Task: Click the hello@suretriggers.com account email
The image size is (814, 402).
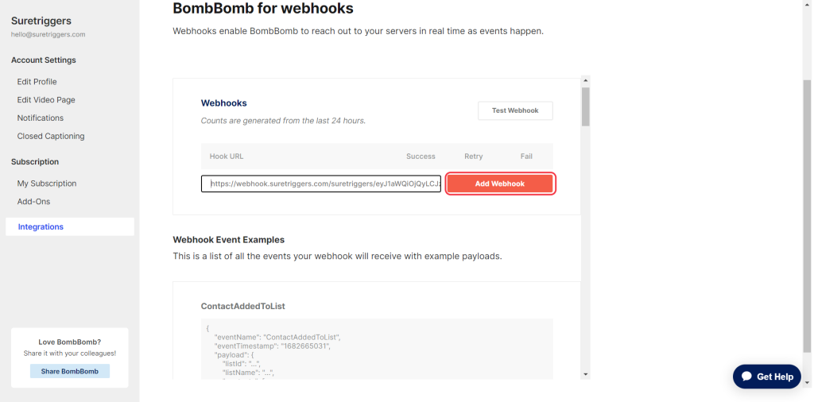Action: 48,35
